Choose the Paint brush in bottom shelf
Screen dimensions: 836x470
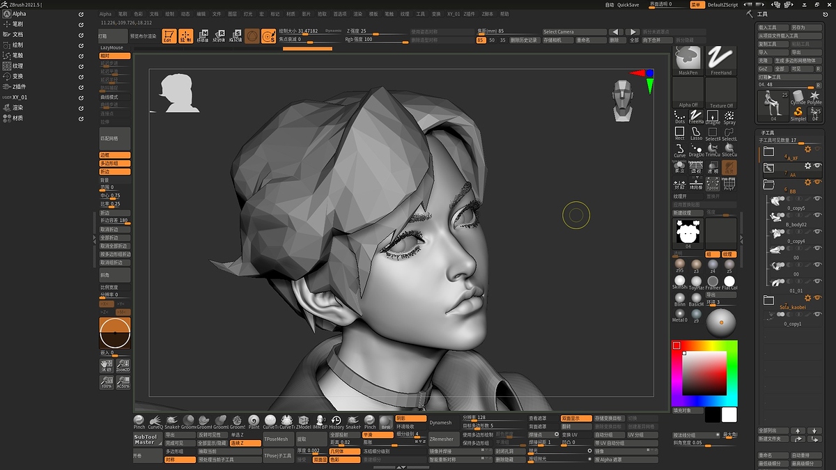[254, 421]
